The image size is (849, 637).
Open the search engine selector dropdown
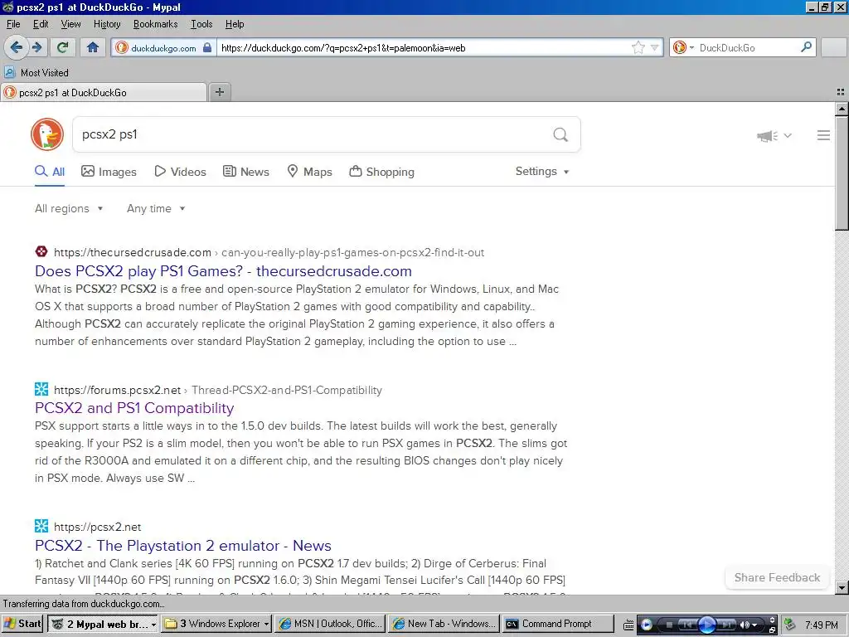683,47
